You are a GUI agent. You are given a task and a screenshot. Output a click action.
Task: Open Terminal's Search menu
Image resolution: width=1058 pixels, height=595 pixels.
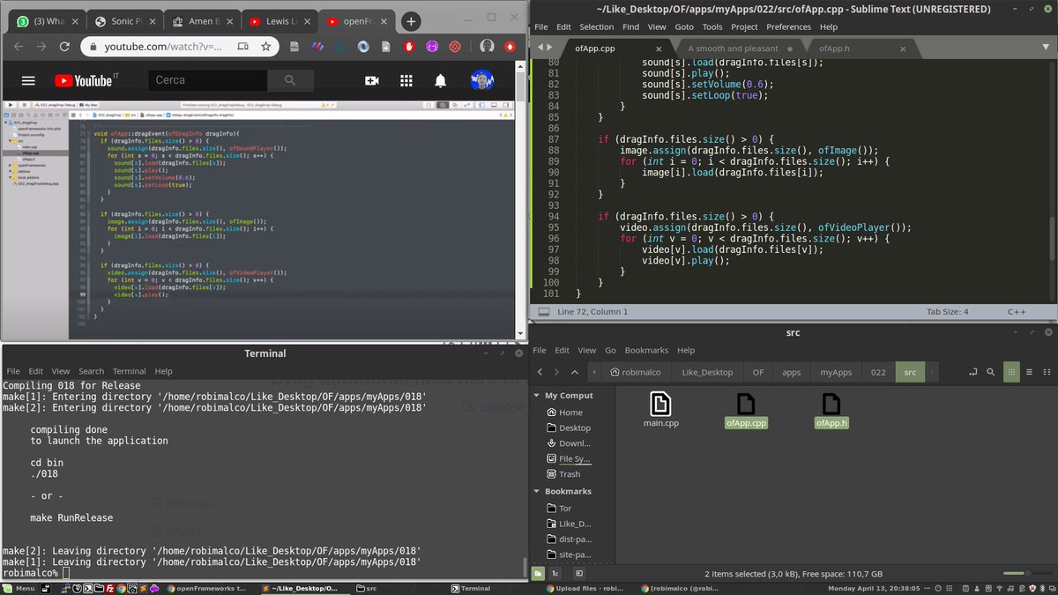tap(91, 371)
